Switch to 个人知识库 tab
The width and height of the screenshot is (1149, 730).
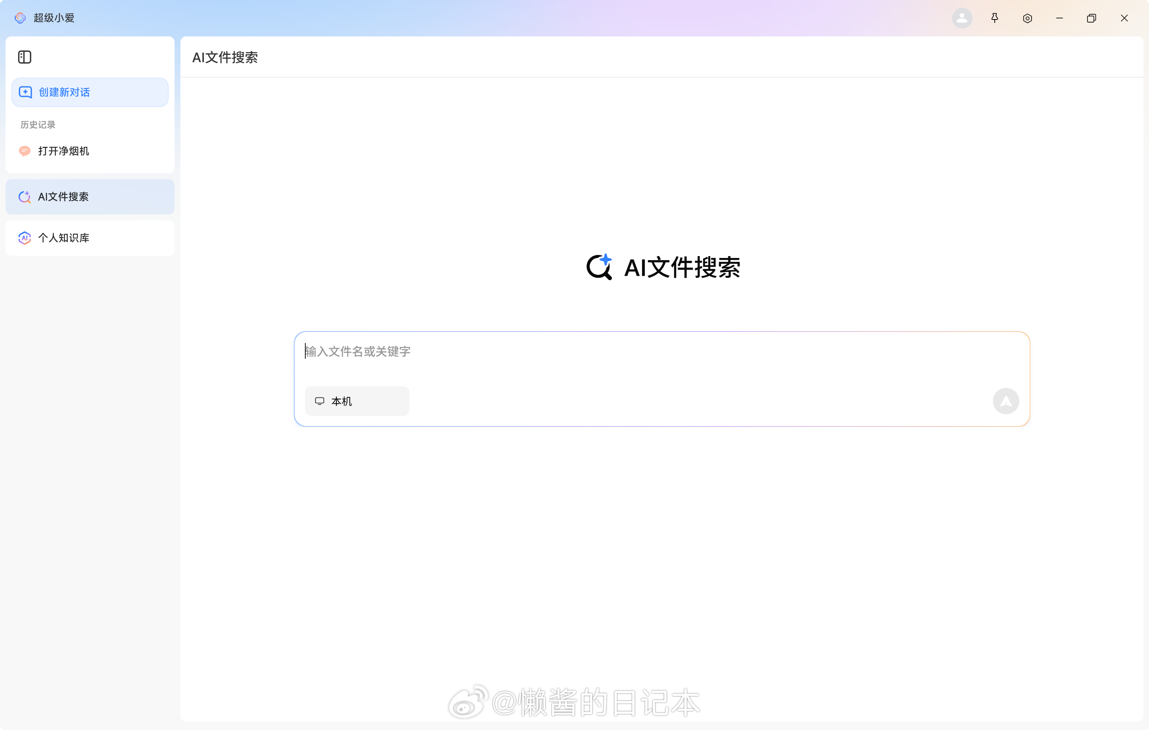point(90,238)
